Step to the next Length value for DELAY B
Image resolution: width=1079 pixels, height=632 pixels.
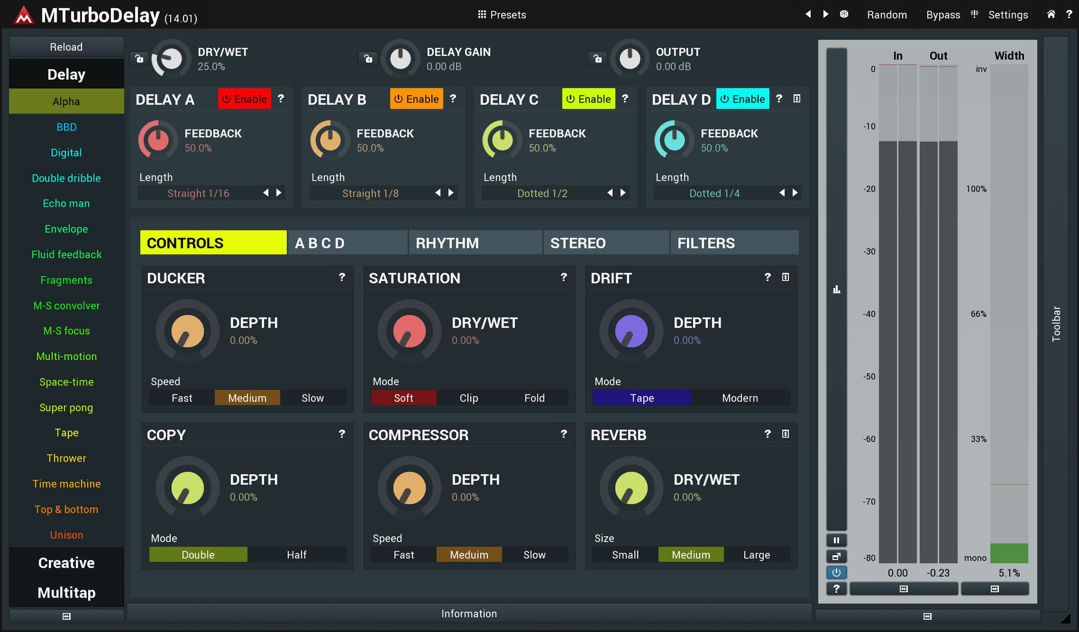pyautogui.click(x=451, y=193)
